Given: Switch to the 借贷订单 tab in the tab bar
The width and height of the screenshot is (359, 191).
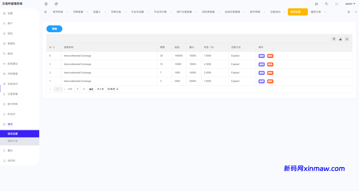Looking at the screenshot, I should [316, 12].
